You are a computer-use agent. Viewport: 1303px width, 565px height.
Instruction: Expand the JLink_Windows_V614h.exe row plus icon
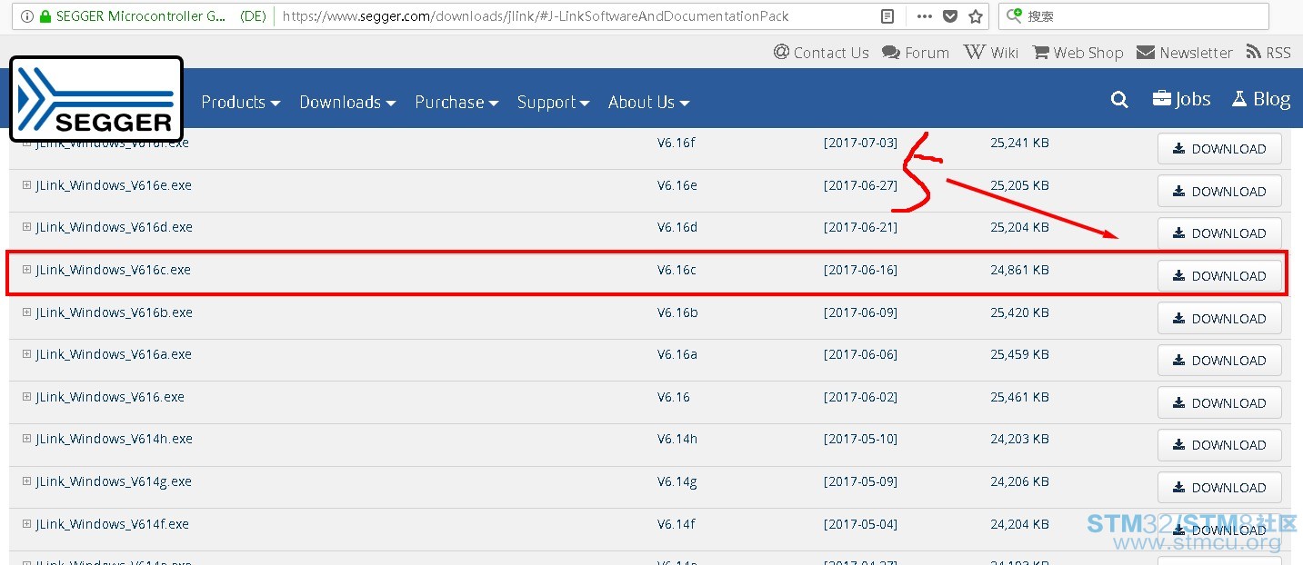point(26,439)
